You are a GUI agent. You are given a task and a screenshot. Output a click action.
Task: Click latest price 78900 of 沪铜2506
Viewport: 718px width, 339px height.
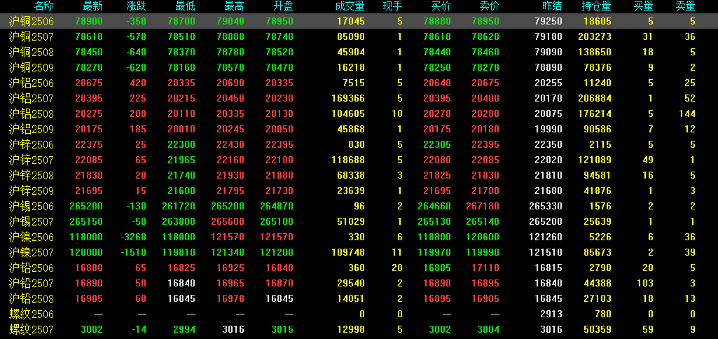[x=90, y=22]
